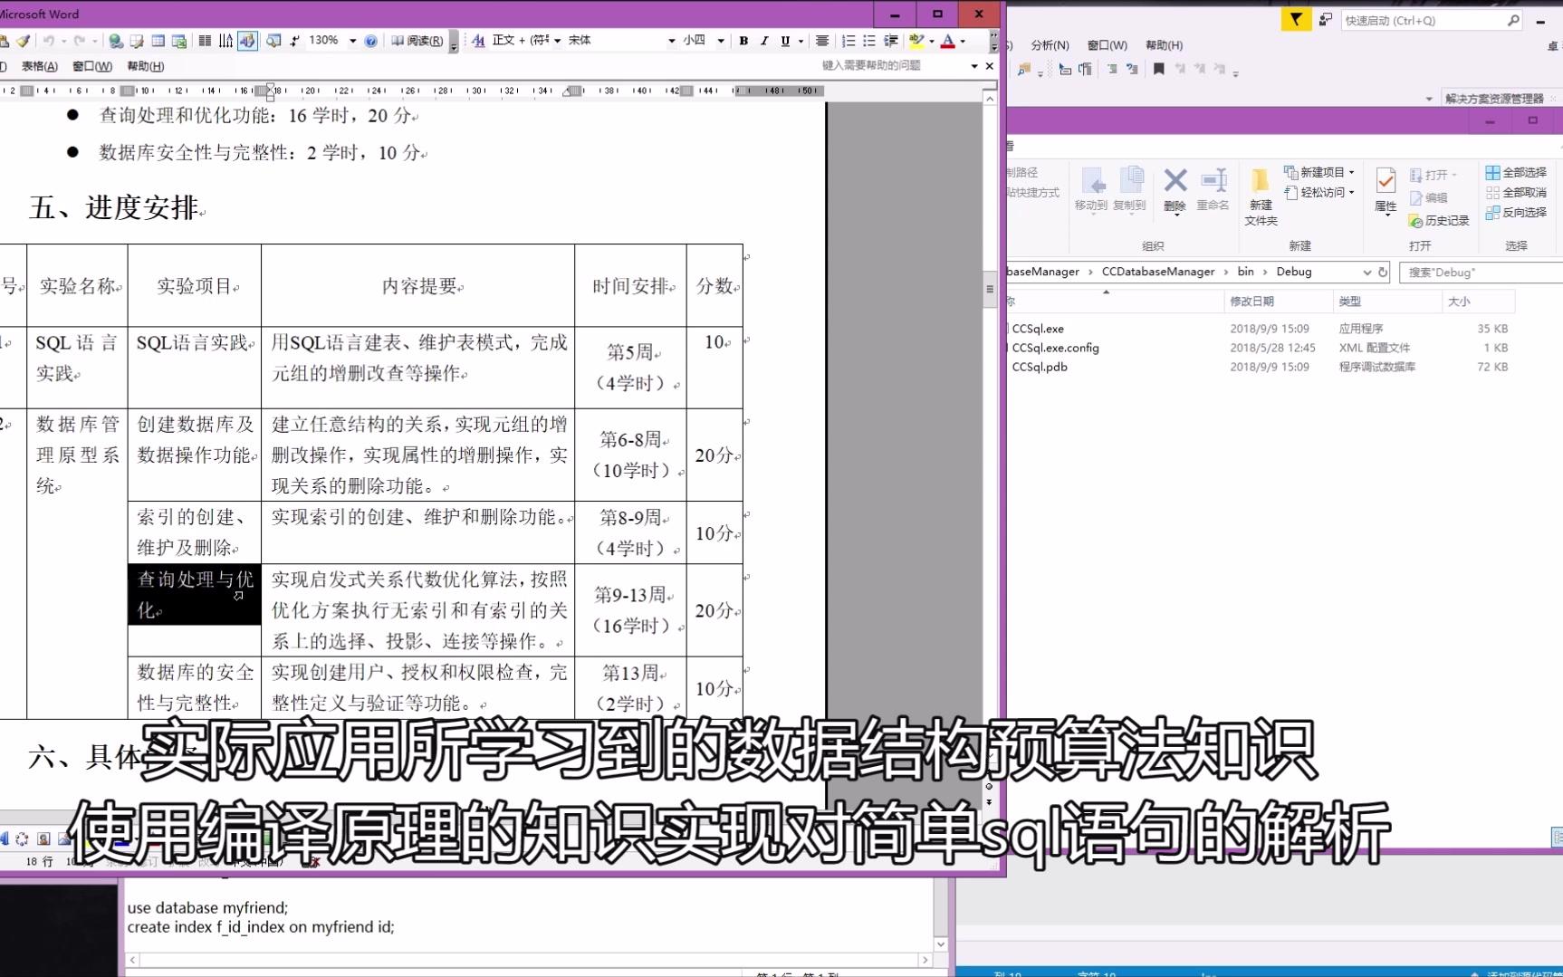Image resolution: width=1563 pixels, height=977 pixels.
Task: Click the 查询处理与优化 highlighted table cell
Action: point(195,595)
